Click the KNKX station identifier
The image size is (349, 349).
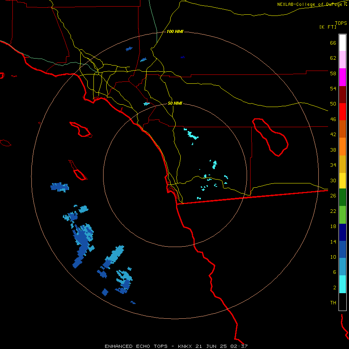coord(185,346)
